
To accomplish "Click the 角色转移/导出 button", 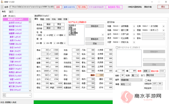I will tap(114, 7).
